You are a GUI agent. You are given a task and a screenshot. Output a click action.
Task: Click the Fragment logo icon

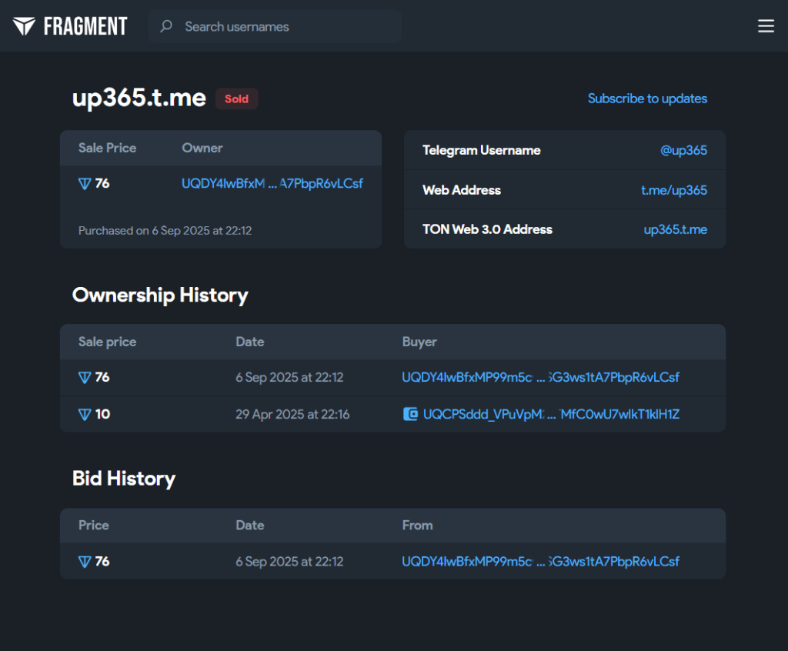pyautogui.click(x=24, y=26)
